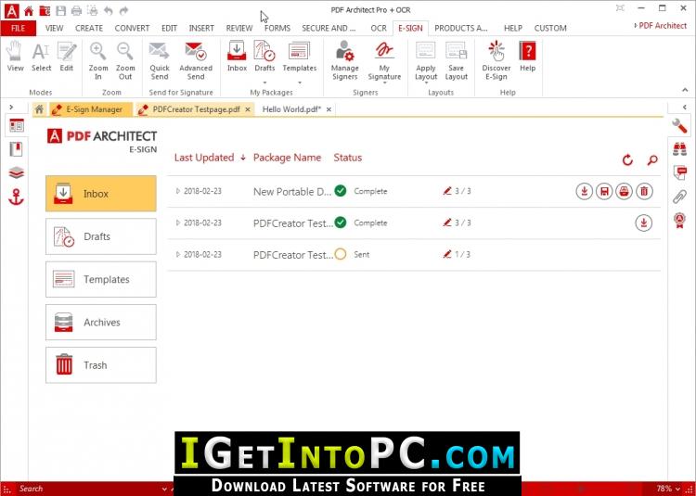Open the pages panel in left sidebar
The image size is (696, 496).
tap(17, 126)
